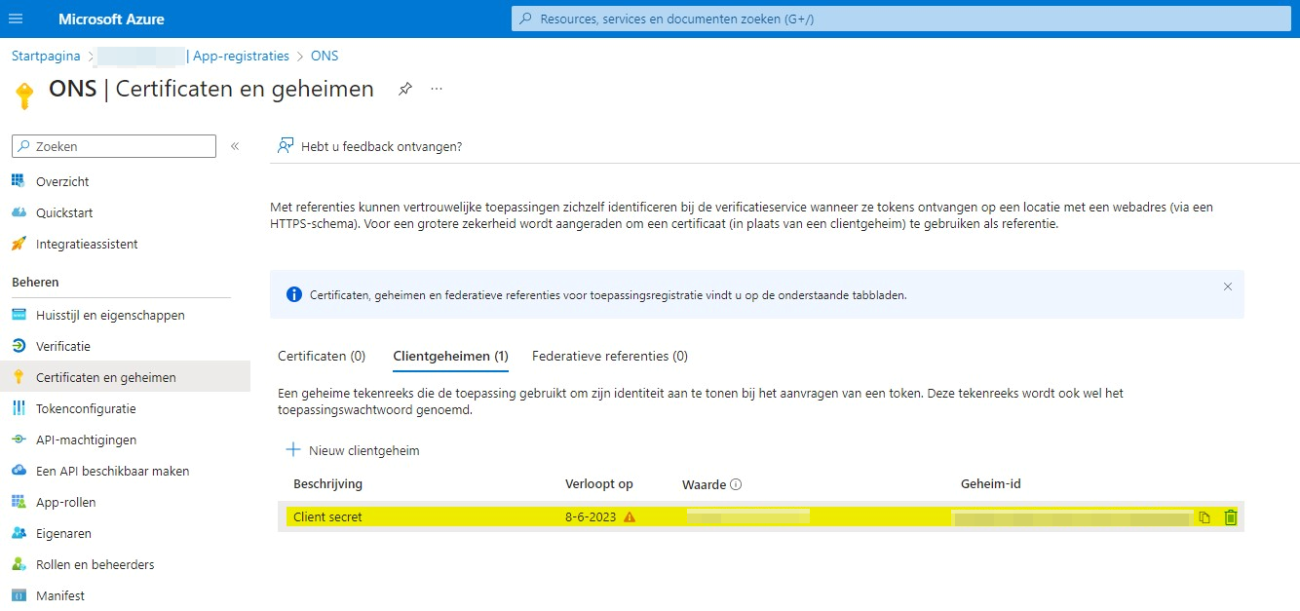This screenshot has width=1300, height=611.
Task: Click Nieuw clientgeheim button
Action: [353, 450]
